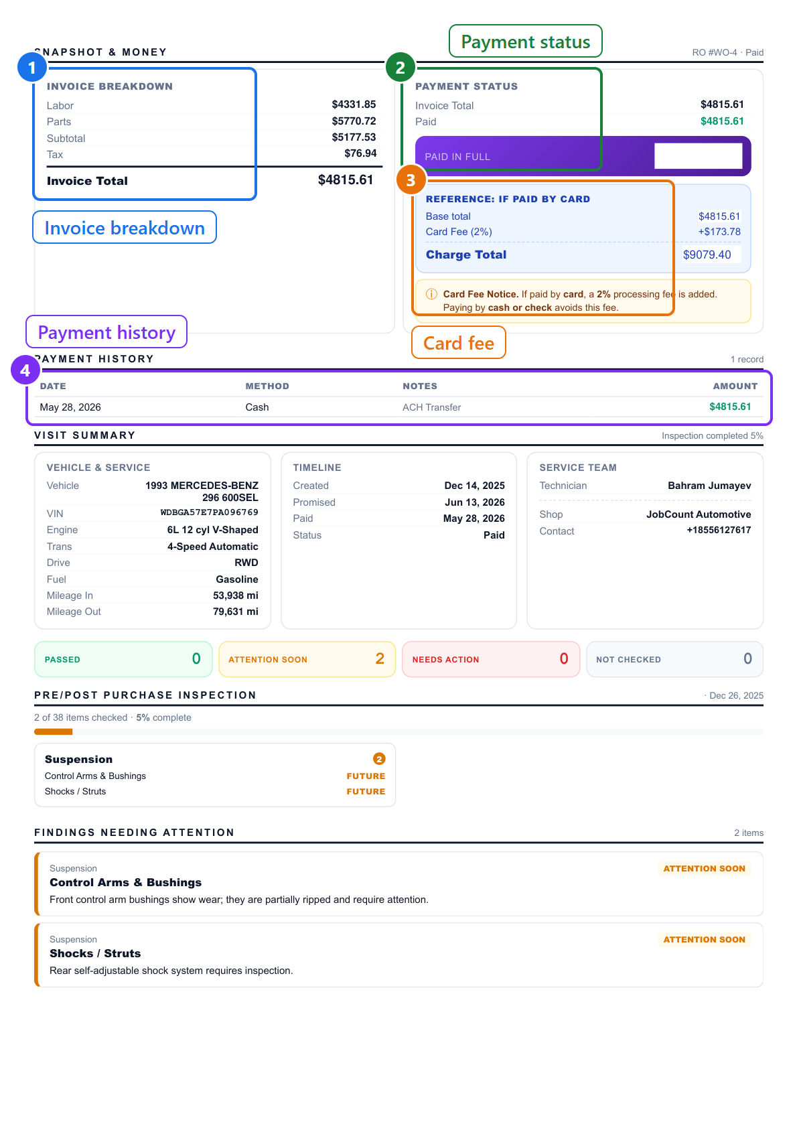Click the Invoice Total label in breakdown
This screenshot has width=797, height=1128.
pyautogui.click(x=87, y=181)
